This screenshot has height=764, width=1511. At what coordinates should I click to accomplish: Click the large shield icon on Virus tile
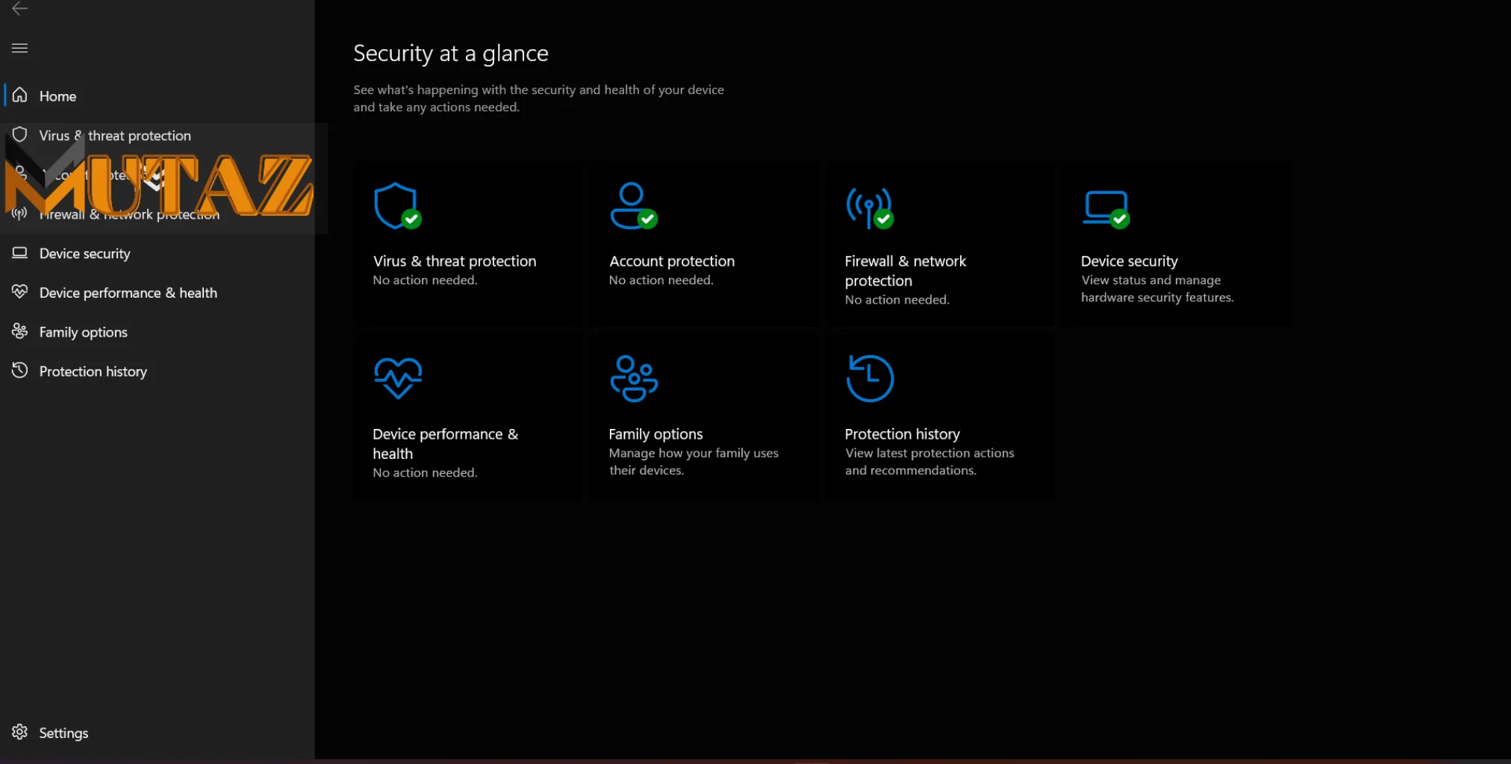click(397, 206)
